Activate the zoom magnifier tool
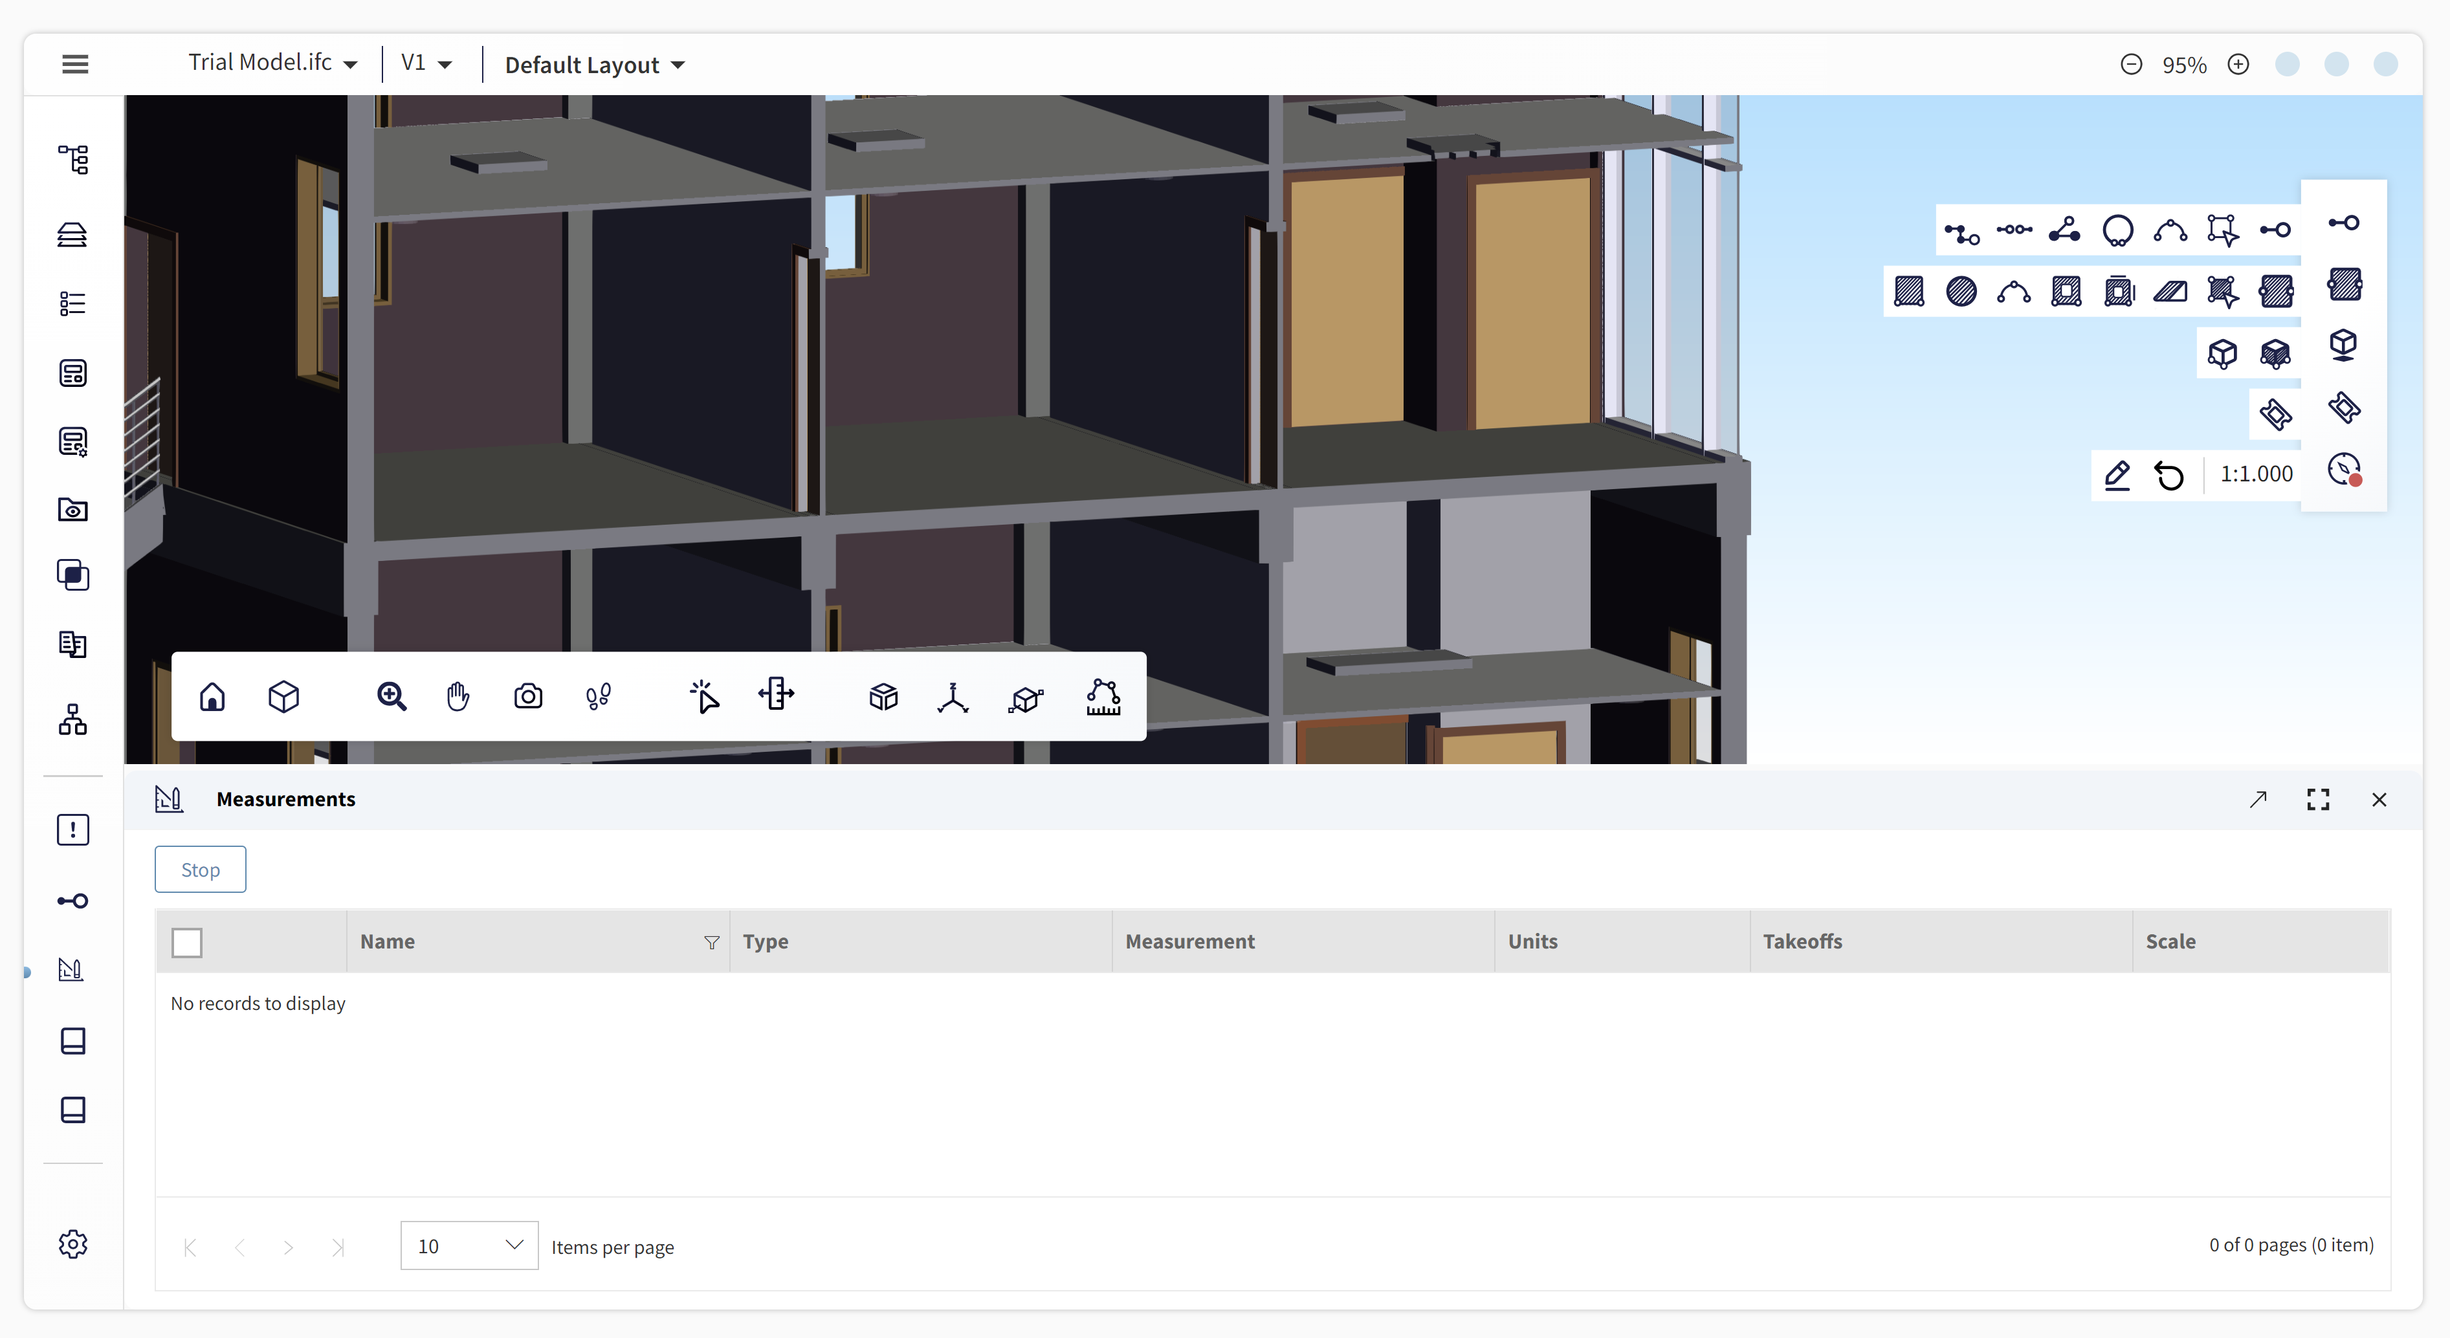 point(391,697)
